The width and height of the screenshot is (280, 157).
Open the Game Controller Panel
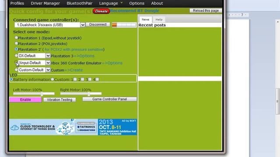(110, 99)
